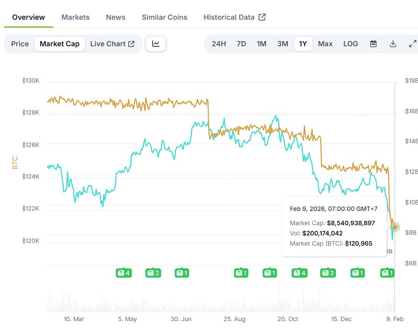Expand chart to fullscreen
418x330 pixels.
point(413,44)
